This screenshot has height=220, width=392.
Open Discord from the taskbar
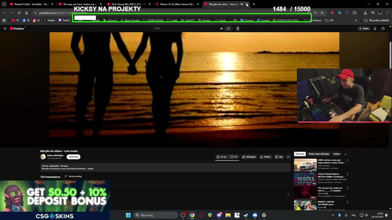pos(219,215)
